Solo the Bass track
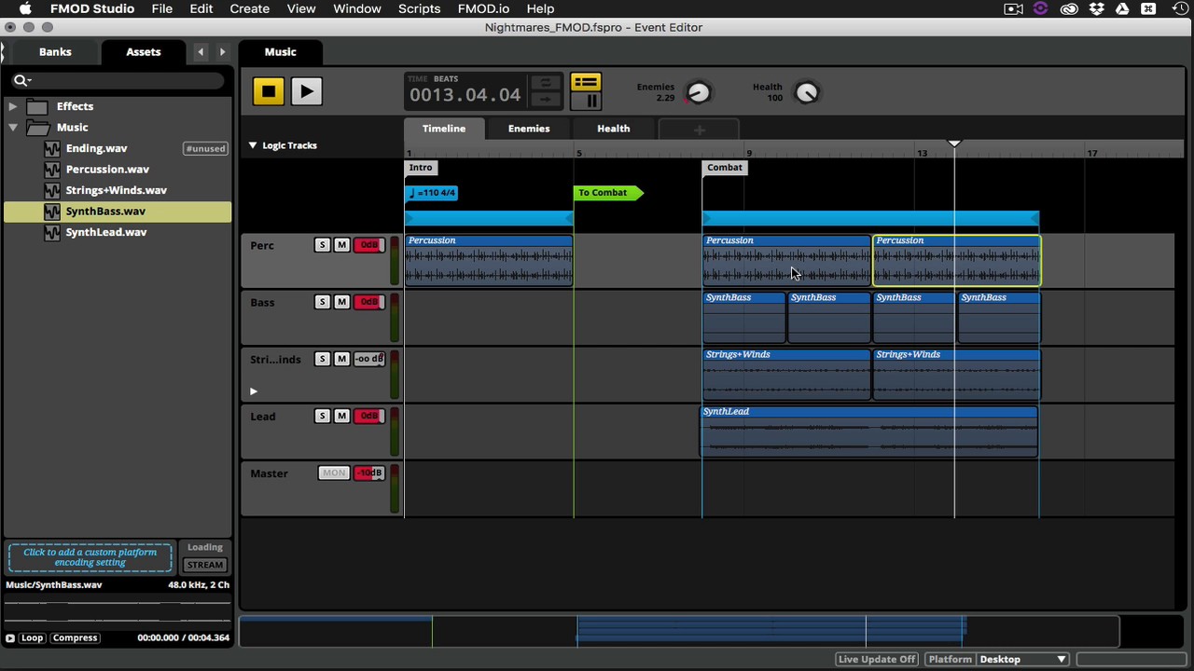 tap(322, 302)
